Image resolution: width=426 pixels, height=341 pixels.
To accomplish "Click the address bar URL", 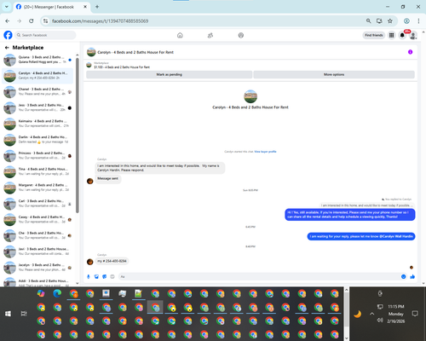I will tap(100, 21).
